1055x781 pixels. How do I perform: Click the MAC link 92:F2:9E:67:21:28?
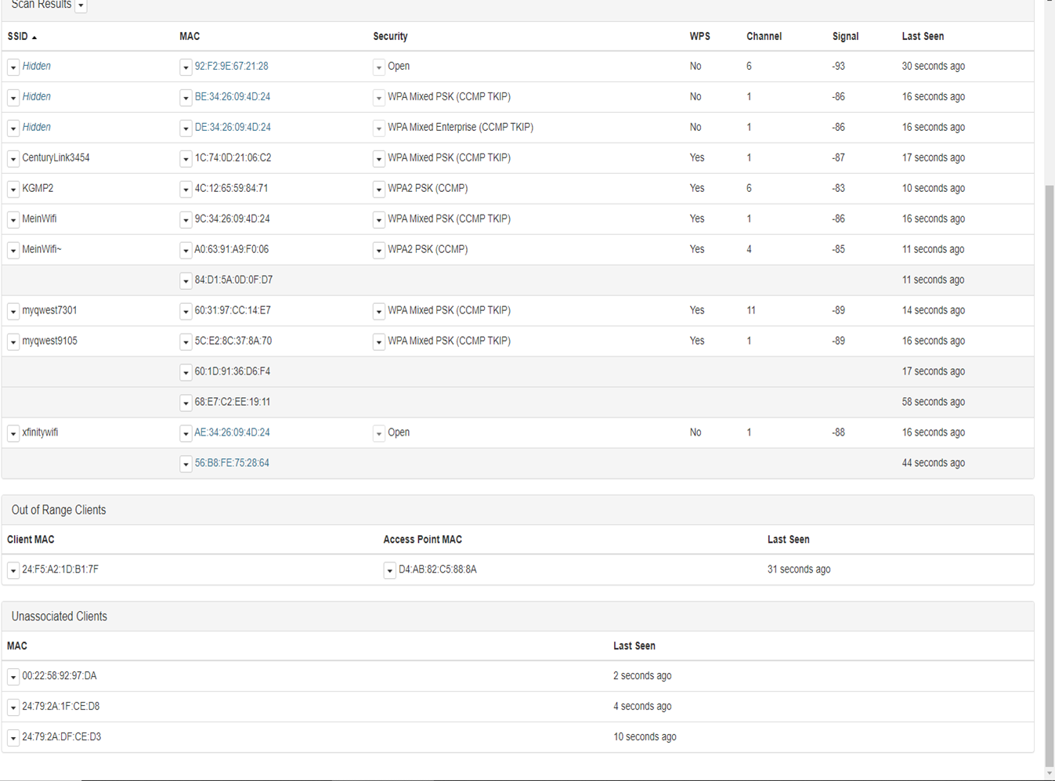(x=232, y=67)
